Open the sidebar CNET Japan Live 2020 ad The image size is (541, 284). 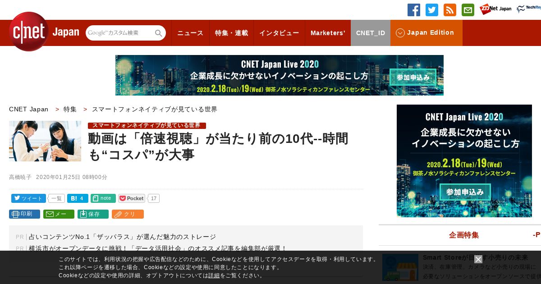[x=464, y=161]
